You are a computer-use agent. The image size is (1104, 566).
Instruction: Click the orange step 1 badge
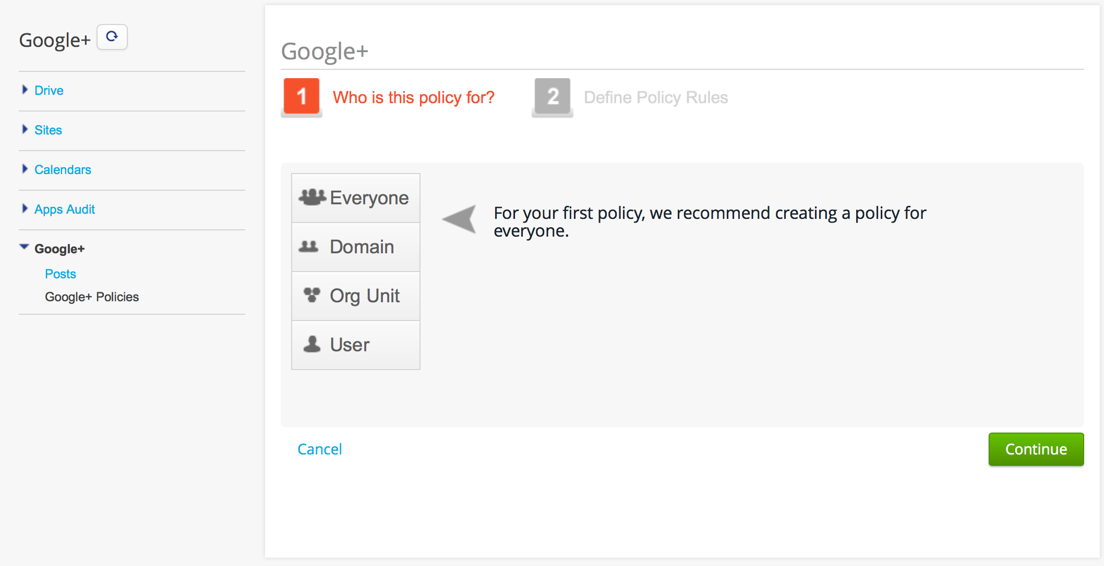click(x=302, y=96)
